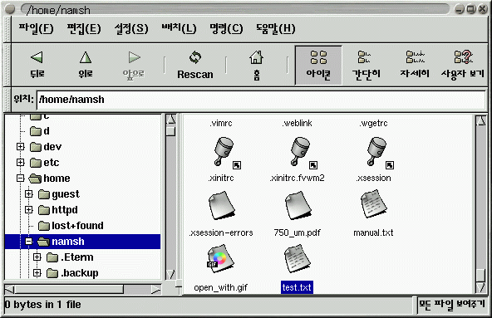492x318 pixels.
Task: Collapse the home folder in tree
Action: click(21, 179)
